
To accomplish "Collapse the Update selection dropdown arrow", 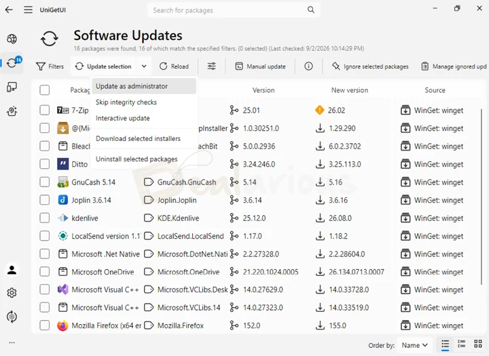I will pos(144,66).
